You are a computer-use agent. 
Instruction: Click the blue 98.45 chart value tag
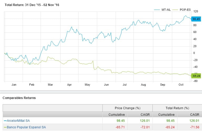coord(196,19)
